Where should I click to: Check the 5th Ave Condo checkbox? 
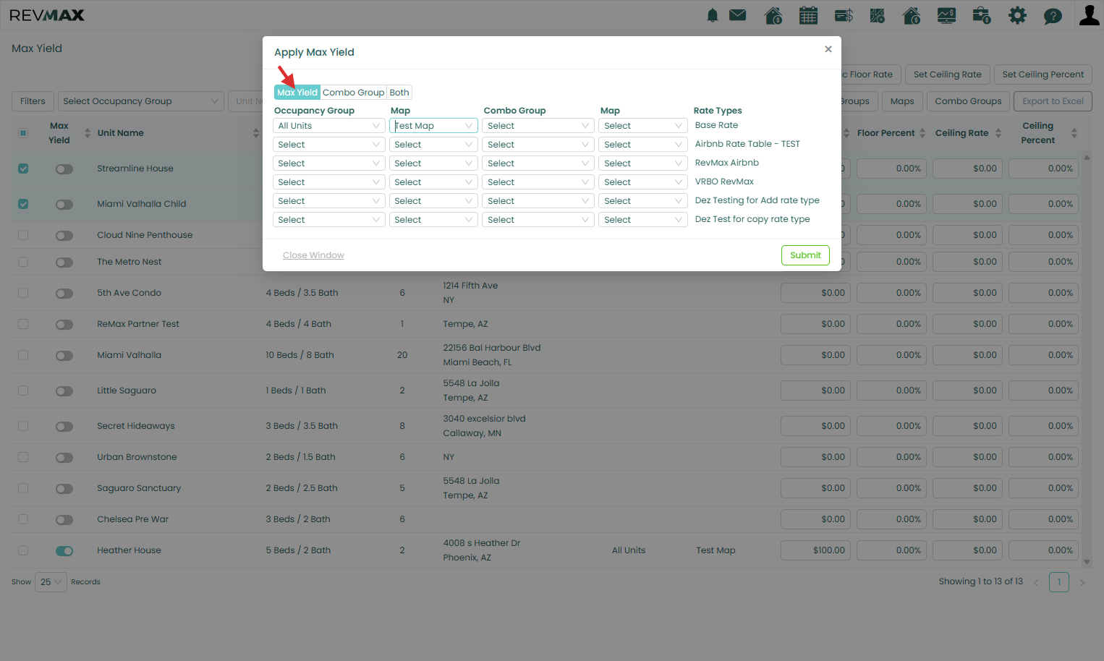(23, 293)
